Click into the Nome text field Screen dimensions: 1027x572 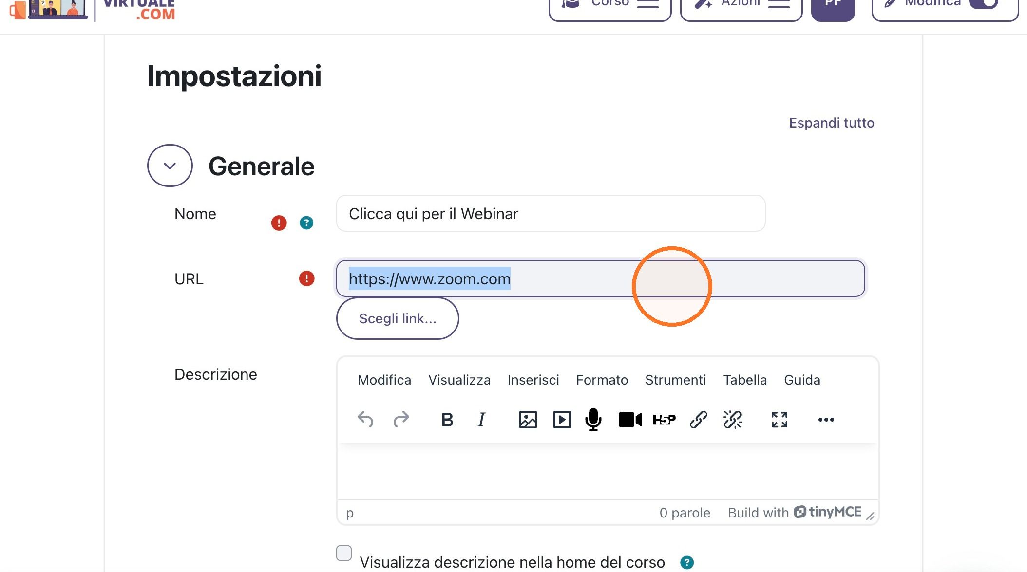551,213
